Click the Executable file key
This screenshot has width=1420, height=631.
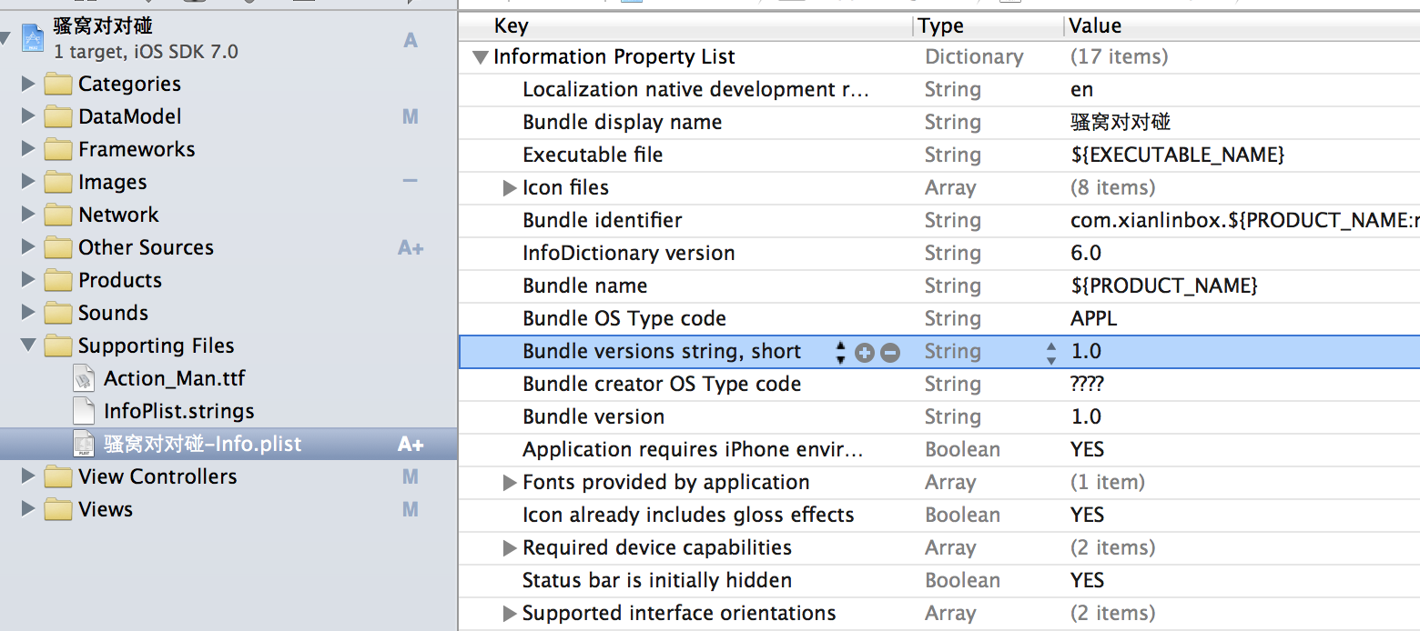[593, 155]
